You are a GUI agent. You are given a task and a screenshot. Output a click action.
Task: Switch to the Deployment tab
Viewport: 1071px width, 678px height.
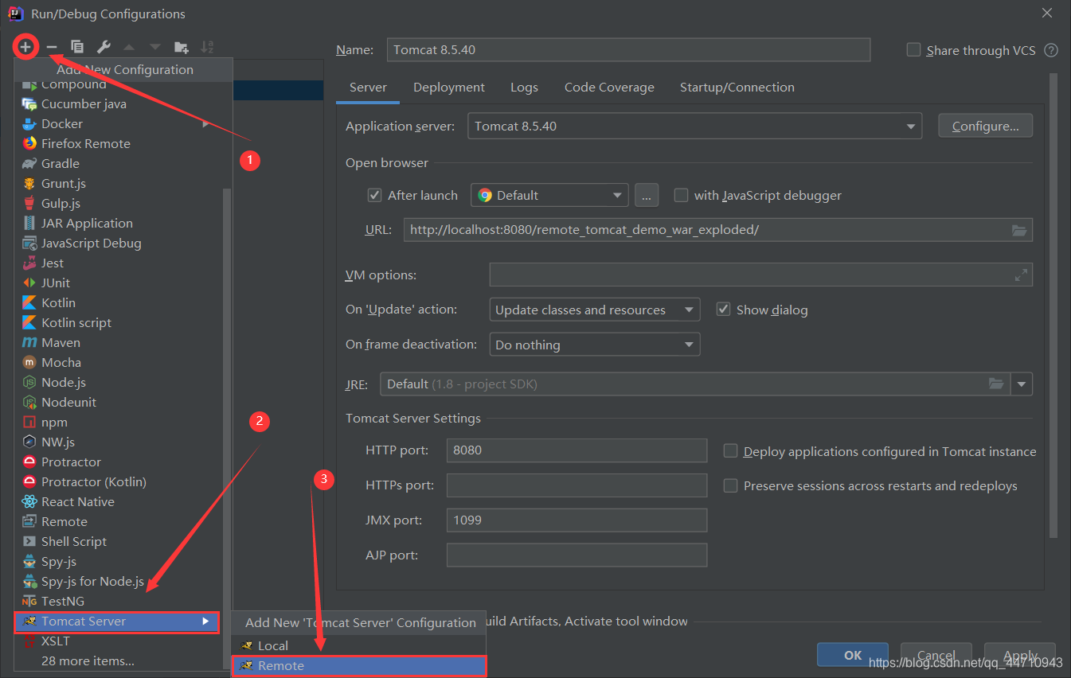[449, 88]
